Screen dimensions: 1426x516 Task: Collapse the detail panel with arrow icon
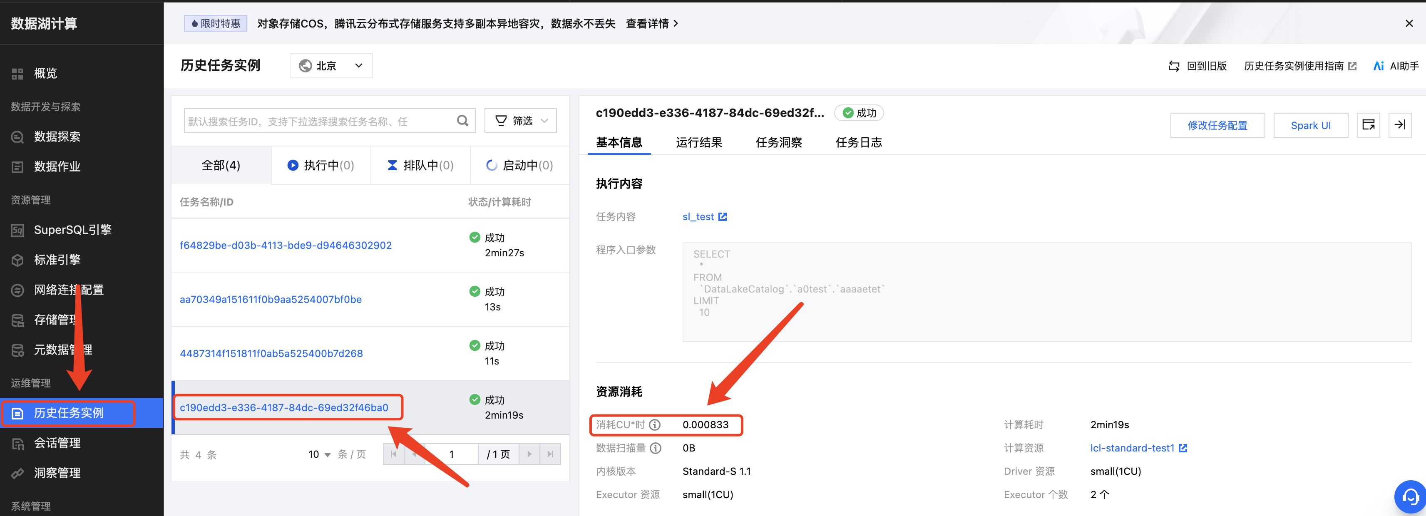(1399, 124)
